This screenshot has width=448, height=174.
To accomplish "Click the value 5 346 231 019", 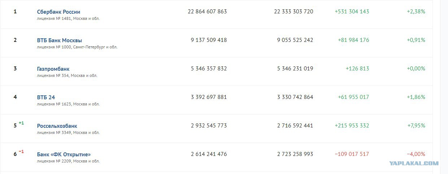I will point(295,69).
